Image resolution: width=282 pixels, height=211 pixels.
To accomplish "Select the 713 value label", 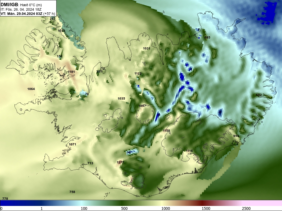I will tap(90, 163).
